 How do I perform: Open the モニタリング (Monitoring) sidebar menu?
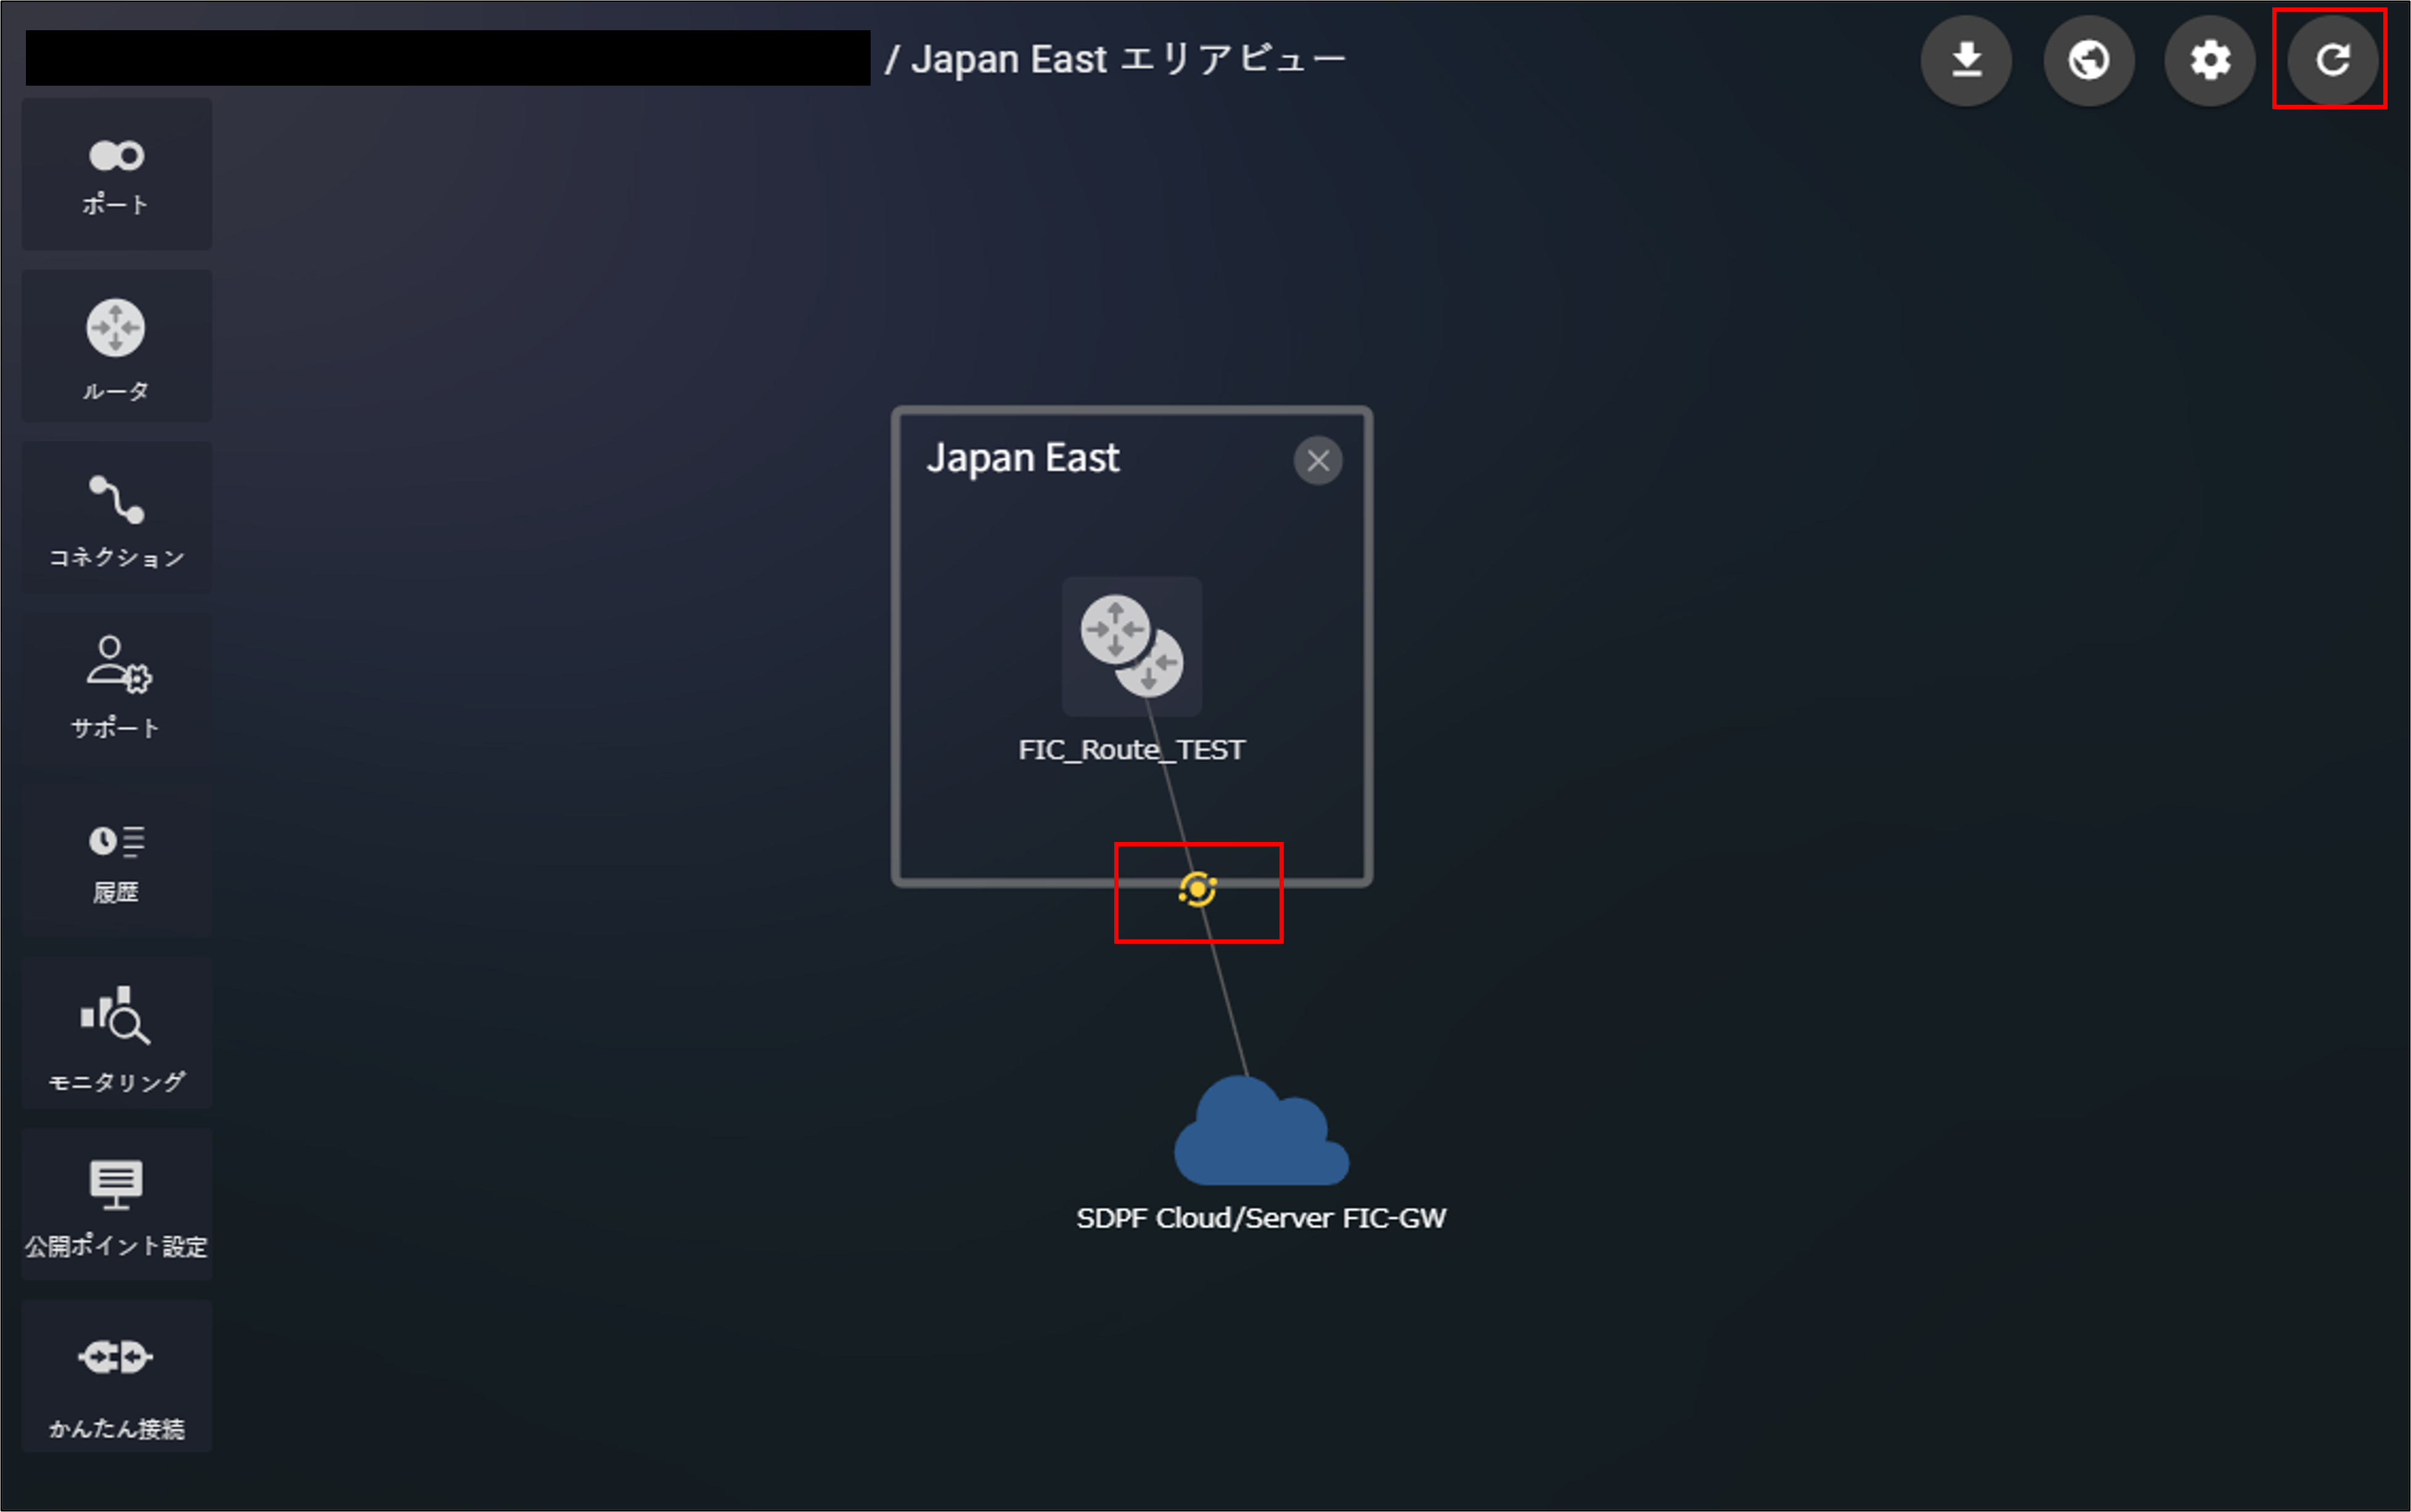pos(116,1033)
